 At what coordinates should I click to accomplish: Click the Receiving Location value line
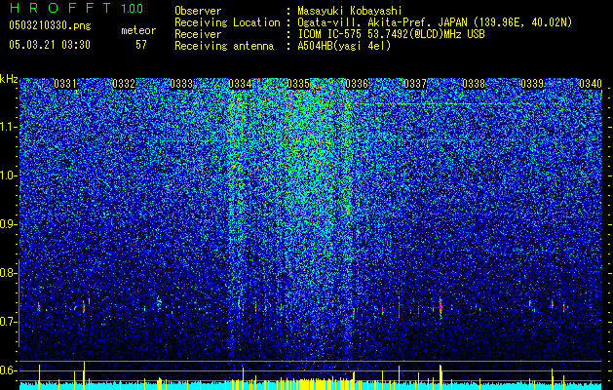(435, 22)
